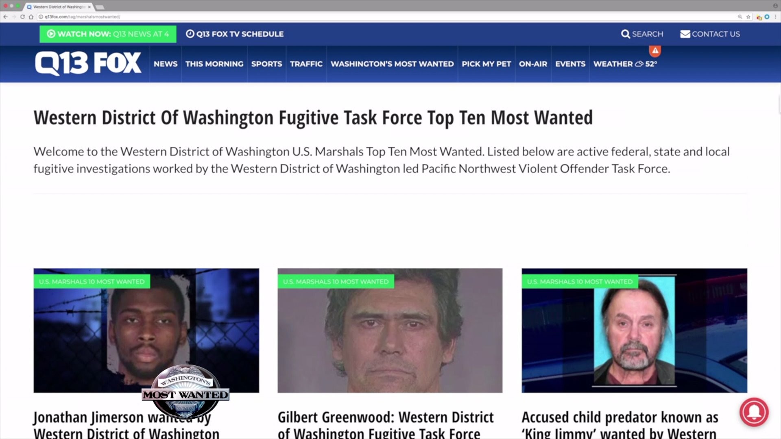The image size is (781, 439).
Task: Open the Weather 52° menu item
Action: click(625, 64)
